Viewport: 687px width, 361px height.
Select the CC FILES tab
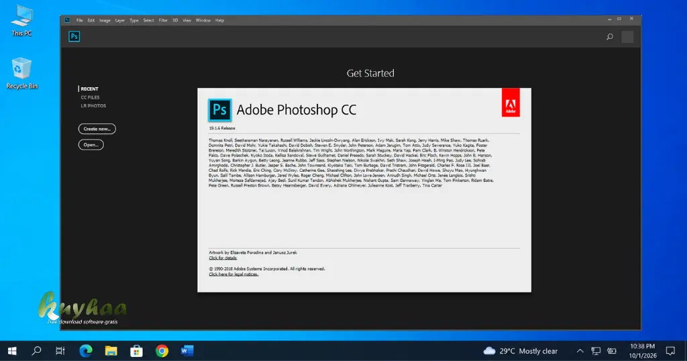90,97
